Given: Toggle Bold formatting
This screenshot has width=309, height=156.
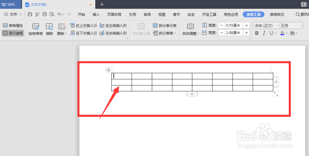Looking at the screenshot, I should coord(256,33).
